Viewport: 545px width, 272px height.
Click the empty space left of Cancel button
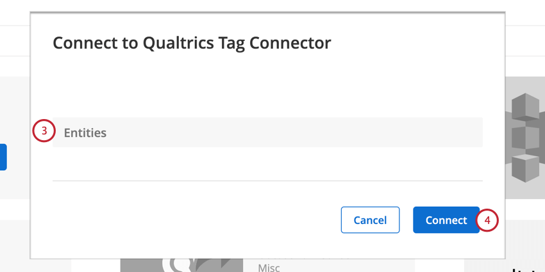[195, 220]
